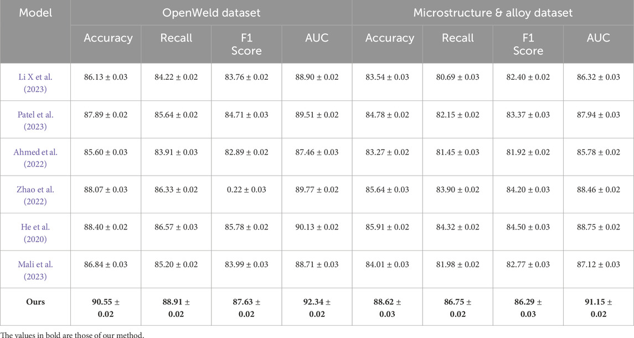The width and height of the screenshot is (634, 338).
Task: Select the Model column header
Action: (35, 13)
